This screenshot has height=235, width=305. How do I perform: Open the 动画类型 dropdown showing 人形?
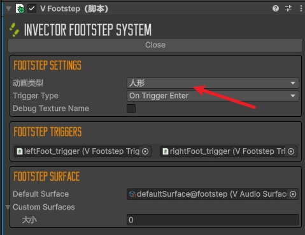tap(213, 83)
